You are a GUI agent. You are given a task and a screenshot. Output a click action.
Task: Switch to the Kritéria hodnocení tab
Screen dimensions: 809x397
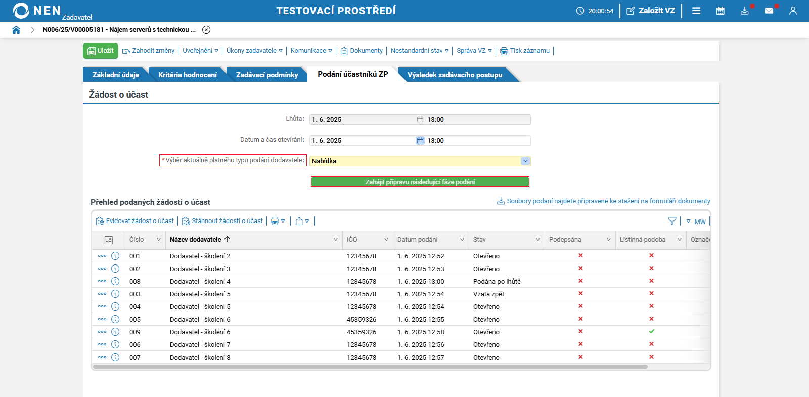point(188,75)
